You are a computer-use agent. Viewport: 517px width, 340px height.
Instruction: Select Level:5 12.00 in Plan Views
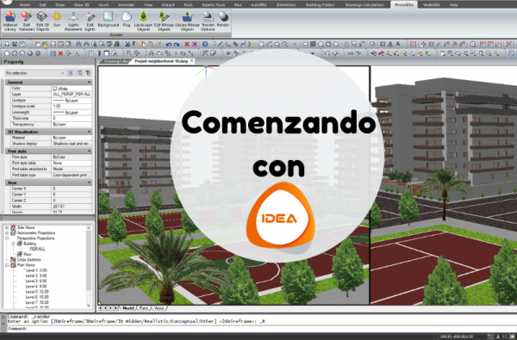pos(37,292)
